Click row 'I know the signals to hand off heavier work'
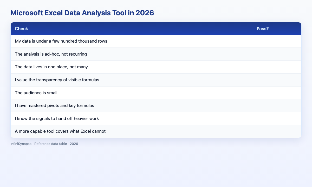Image resolution: width=312 pixels, height=187 pixels. tap(156, 118)
